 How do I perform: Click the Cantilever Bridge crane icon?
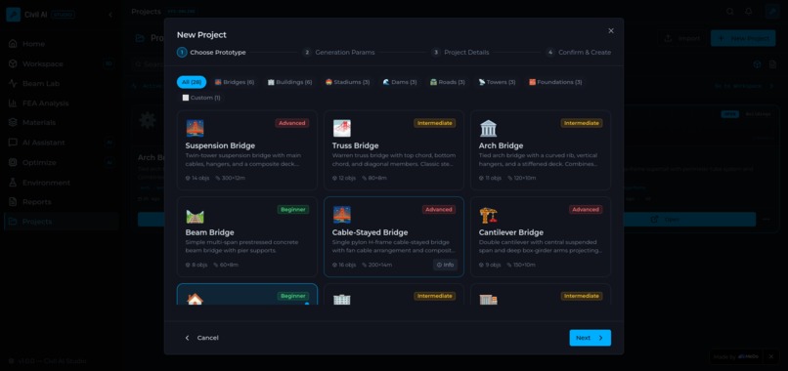(489, 216)
